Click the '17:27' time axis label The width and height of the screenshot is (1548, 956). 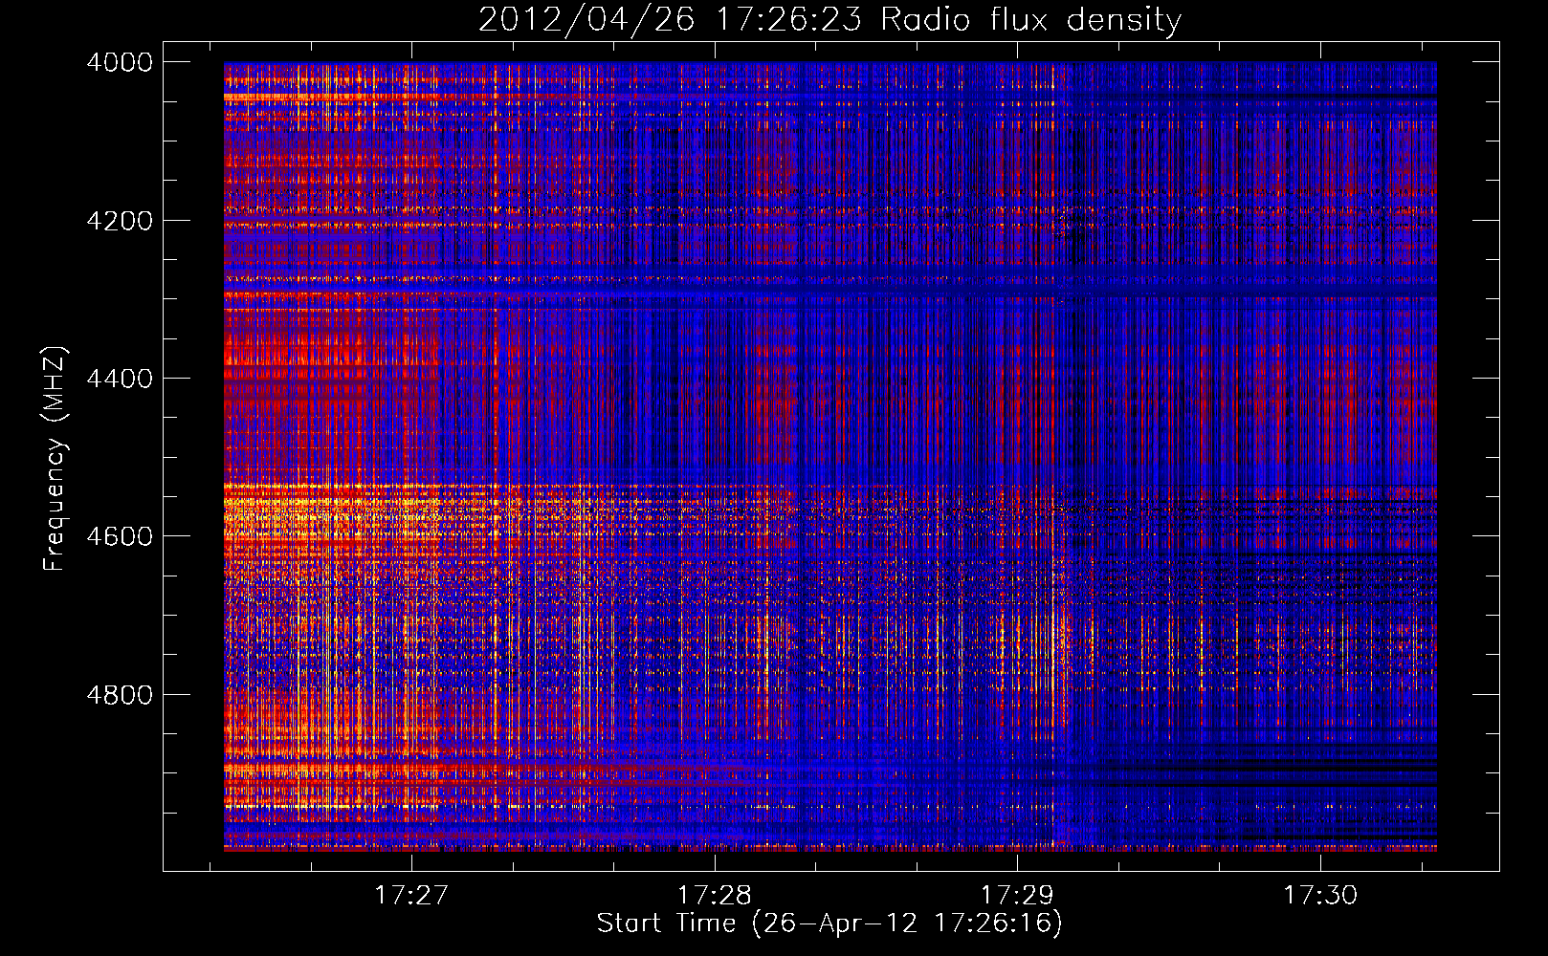410,895
